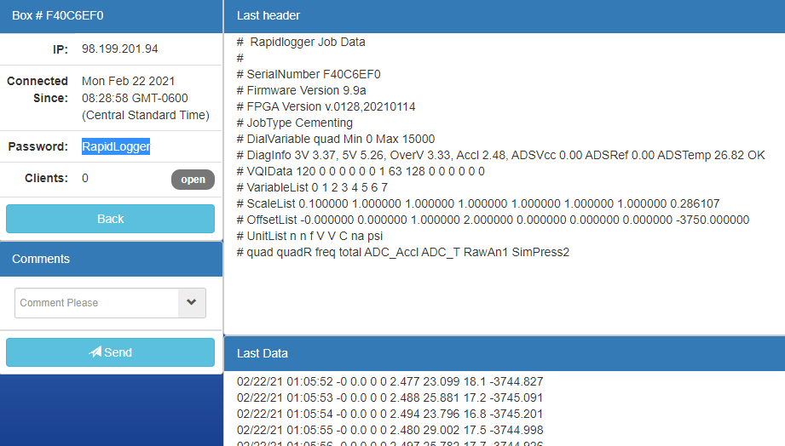
Task: Click the Back button
Action: 110,219
